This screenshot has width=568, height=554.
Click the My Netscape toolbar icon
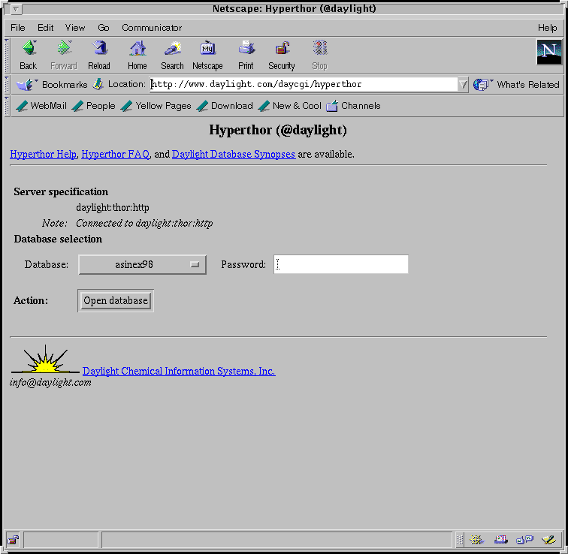point(207,54)
